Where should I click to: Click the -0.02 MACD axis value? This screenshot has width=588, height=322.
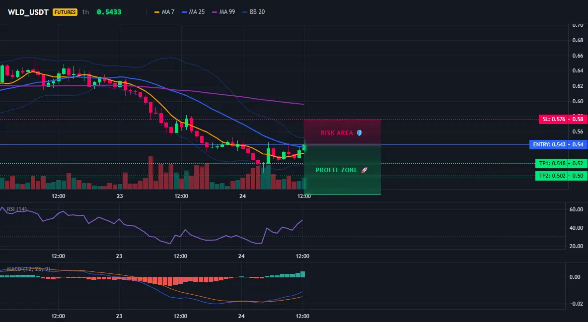(576, 304)
